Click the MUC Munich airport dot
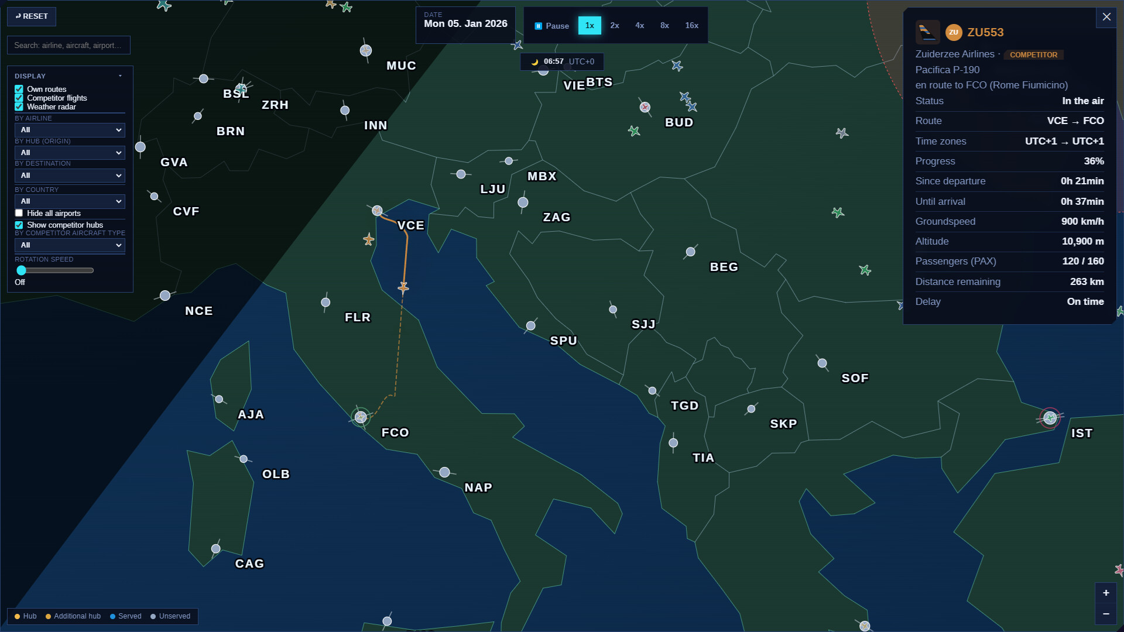1124x632 pixels. click(x=366, y=51)
